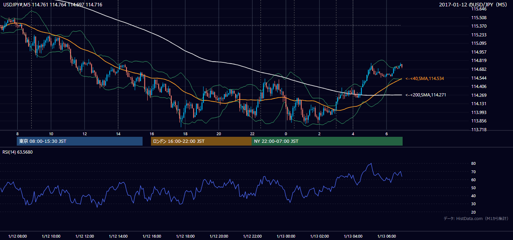Click the 114.544 price axis label

point(478,78)
